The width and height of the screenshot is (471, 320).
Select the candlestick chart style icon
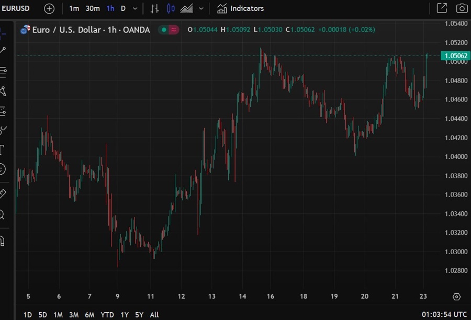coord(171,8)
